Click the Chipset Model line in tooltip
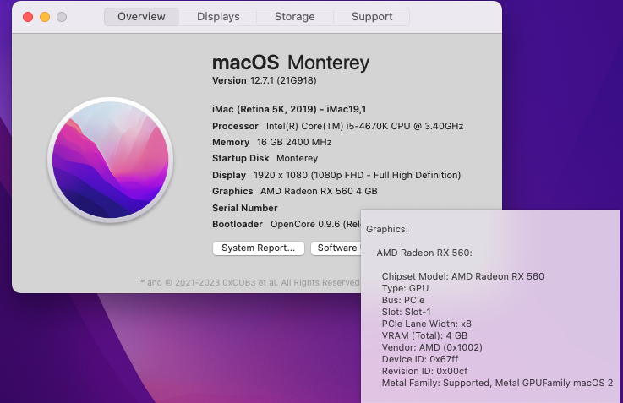This screenshot has width=623, height=403. point(463,277)
